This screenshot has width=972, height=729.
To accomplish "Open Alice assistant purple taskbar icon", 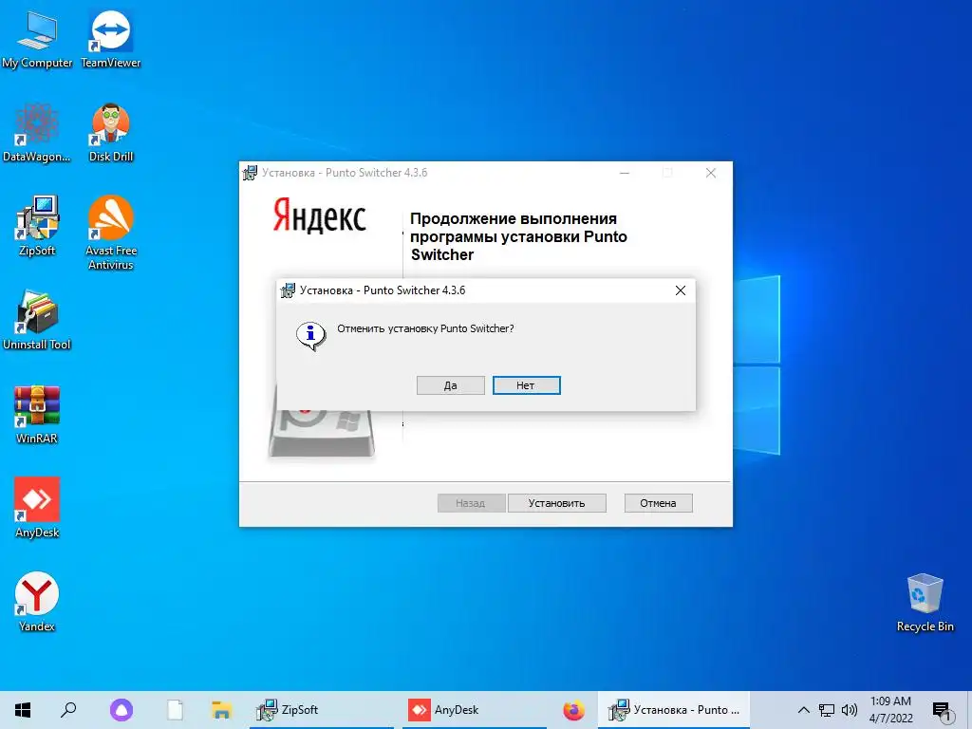I will pyautogui.click(x=121, y=710).
